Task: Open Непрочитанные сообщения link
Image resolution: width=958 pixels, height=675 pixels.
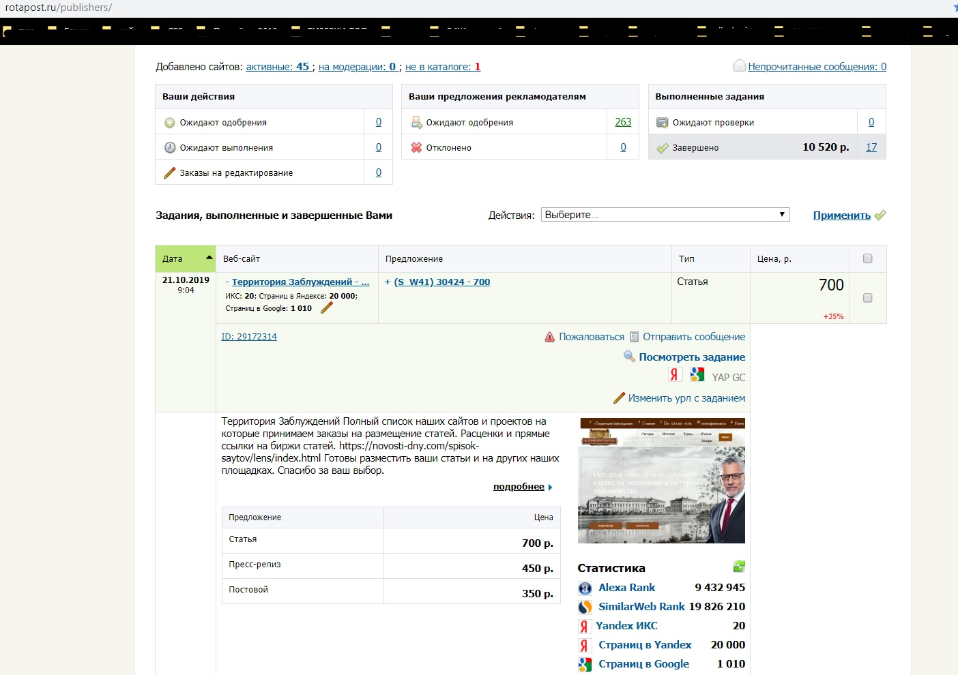Action: click(817, 67)
